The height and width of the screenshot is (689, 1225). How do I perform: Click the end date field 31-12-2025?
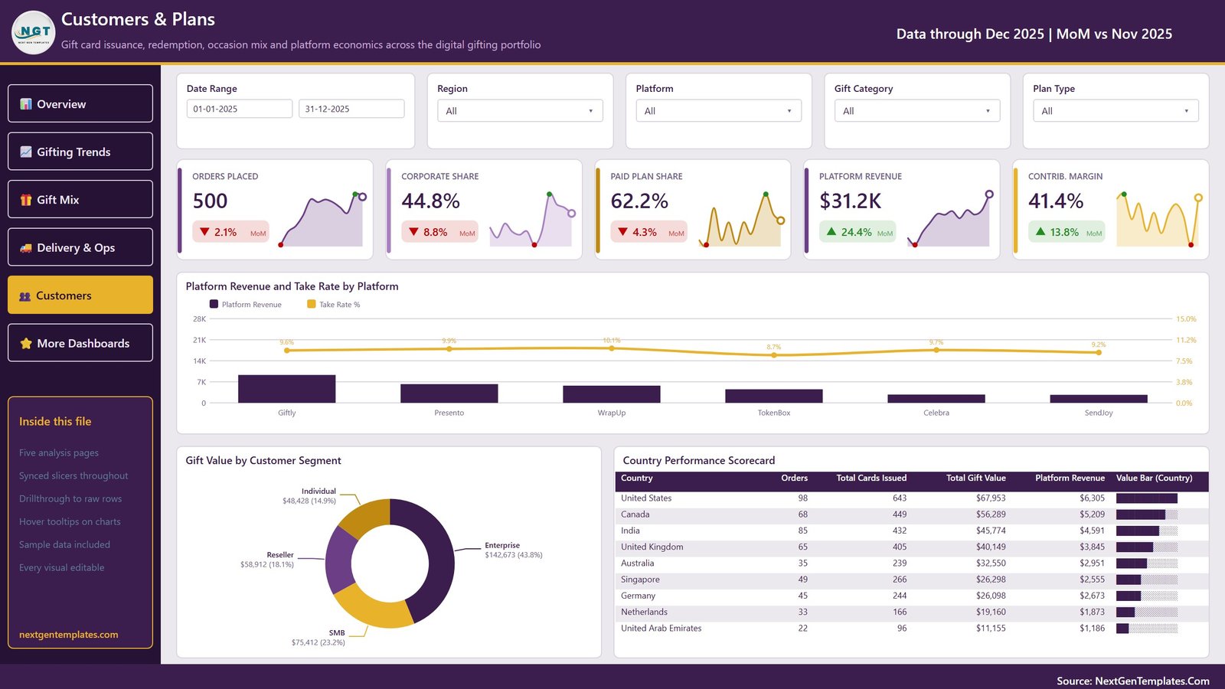point(351,109)
